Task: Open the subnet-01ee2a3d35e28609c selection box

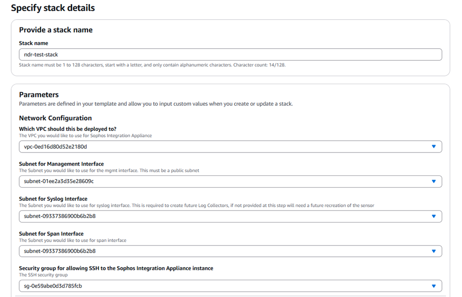Action: coord(225,181)
